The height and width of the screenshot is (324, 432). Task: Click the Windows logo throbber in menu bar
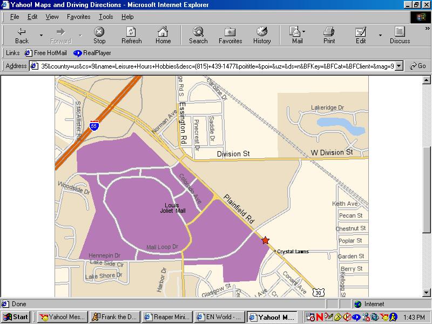click(421, 17)
